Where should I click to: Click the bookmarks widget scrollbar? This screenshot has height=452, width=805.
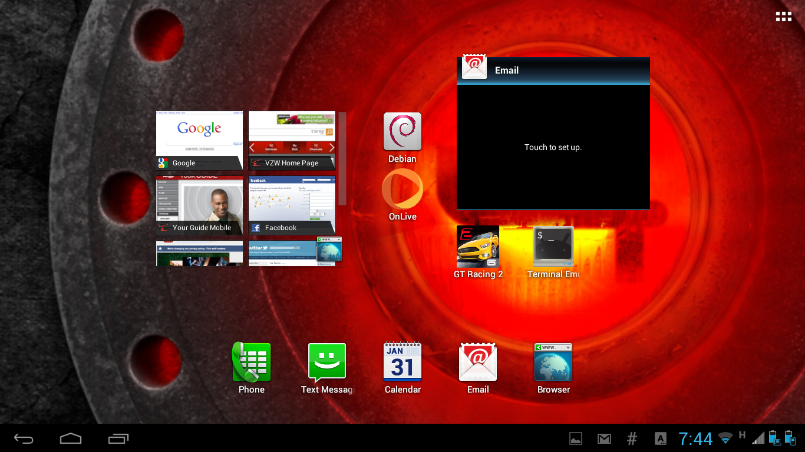[342, 159]
